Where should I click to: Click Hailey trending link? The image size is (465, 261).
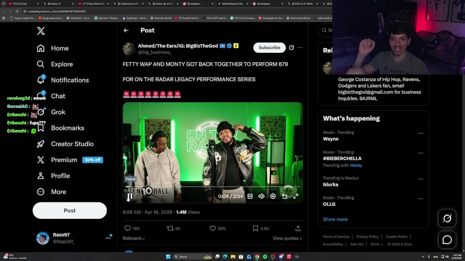[x=356, y=165]
